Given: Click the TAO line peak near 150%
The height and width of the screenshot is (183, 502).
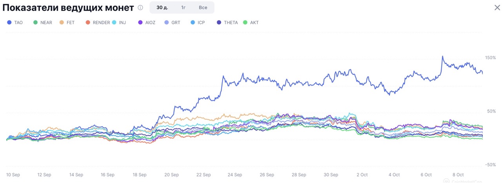Looking at the screenshot, I should pyautogui.click(x=443, y=56).
